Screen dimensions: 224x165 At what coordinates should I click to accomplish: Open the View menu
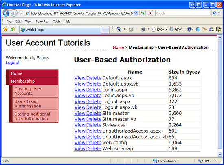tap(28, 21)
